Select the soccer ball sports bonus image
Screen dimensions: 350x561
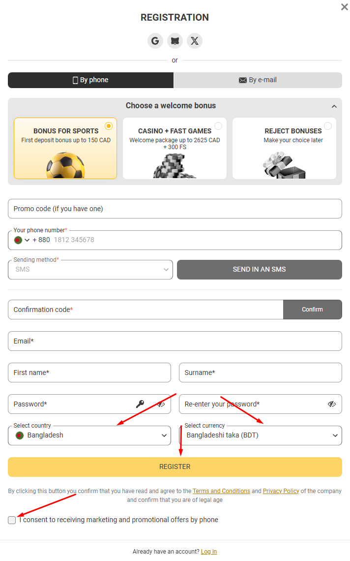[65, 165]
